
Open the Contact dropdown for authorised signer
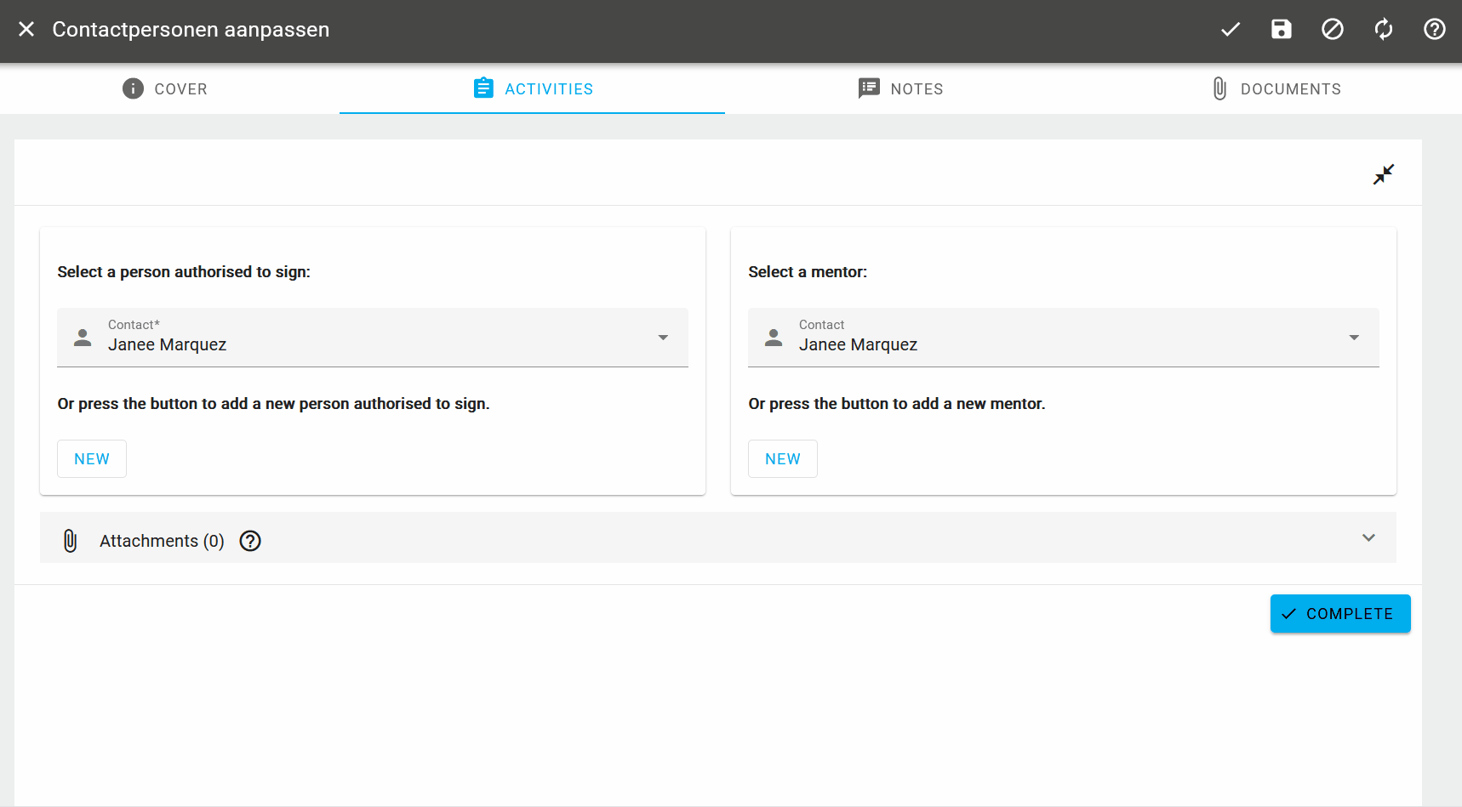click(x=663, y=337)
